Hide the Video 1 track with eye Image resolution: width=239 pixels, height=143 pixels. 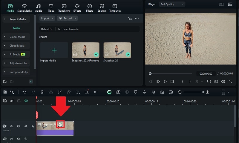pyautogui.click(x=26, y=126)
